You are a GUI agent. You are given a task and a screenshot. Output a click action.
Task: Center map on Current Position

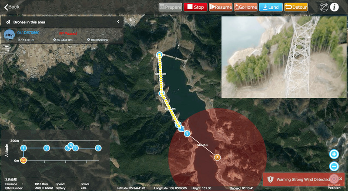334,179
